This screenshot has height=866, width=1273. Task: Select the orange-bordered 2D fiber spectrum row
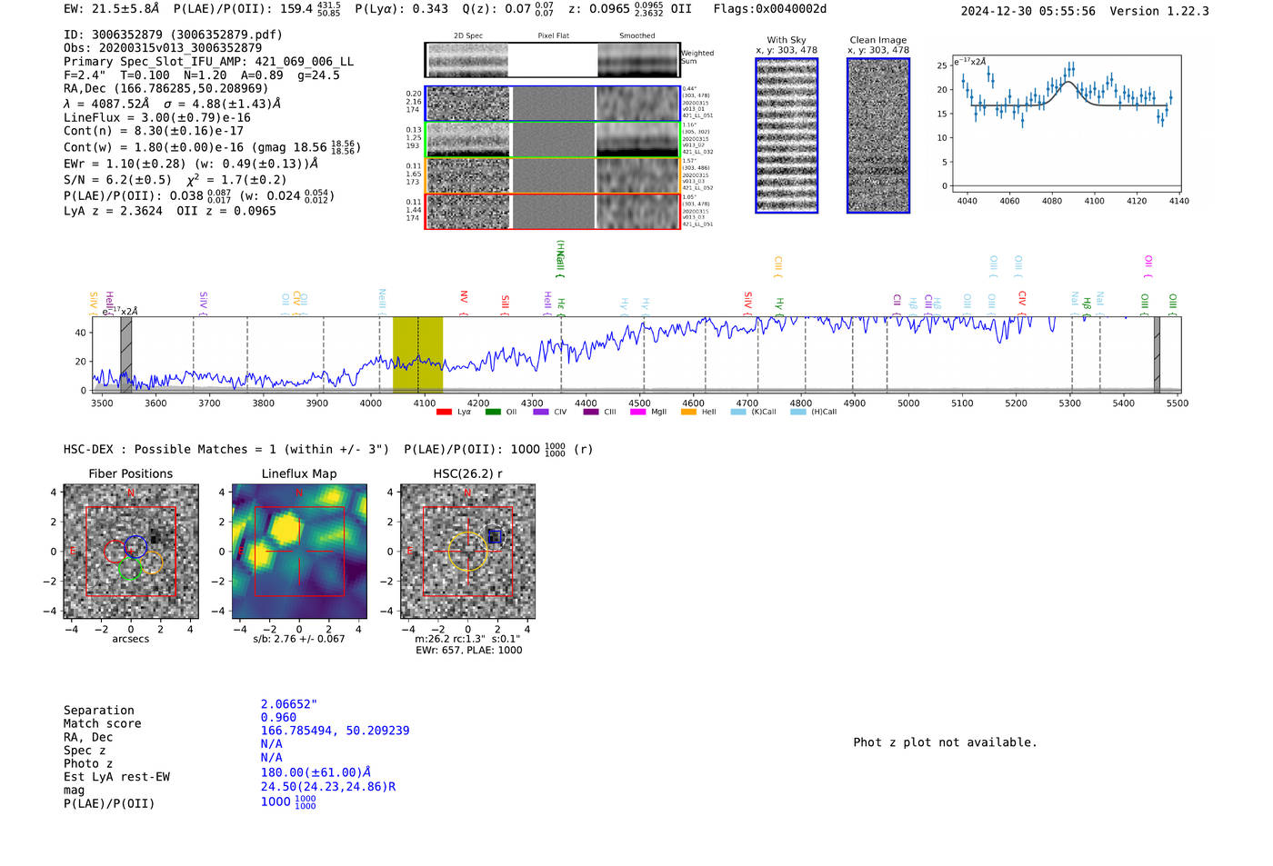552,175
